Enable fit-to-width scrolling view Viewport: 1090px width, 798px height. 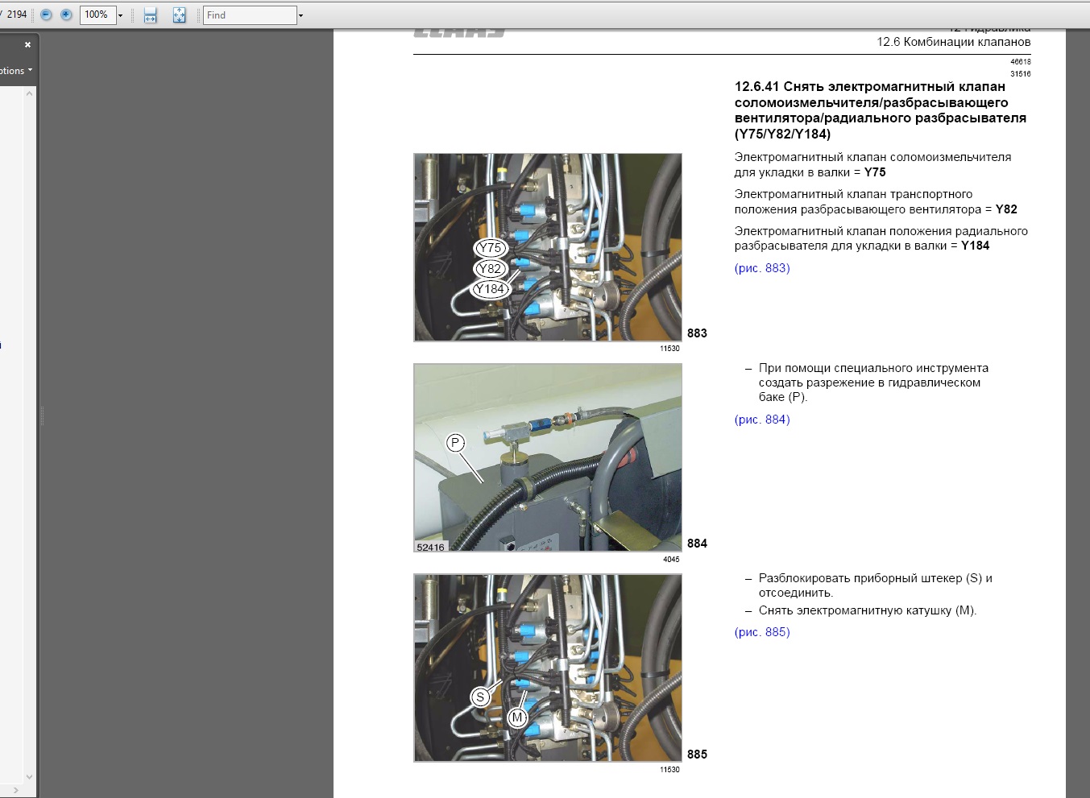click(x=151, y=14)
